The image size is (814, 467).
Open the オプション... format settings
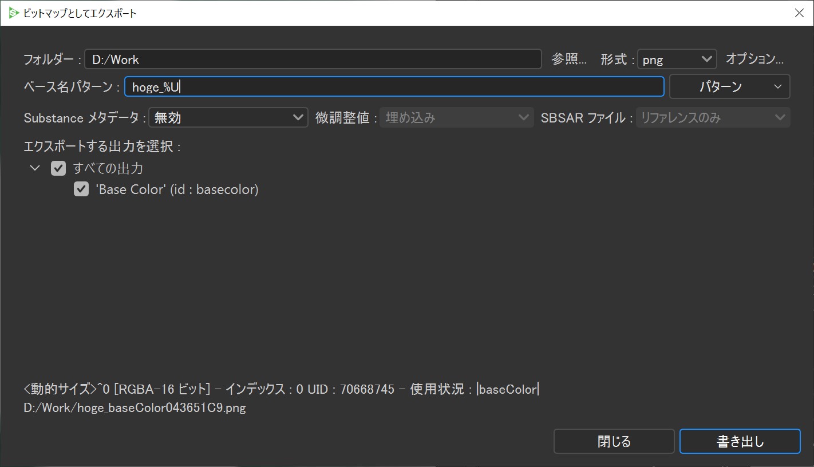click(754, 59)
